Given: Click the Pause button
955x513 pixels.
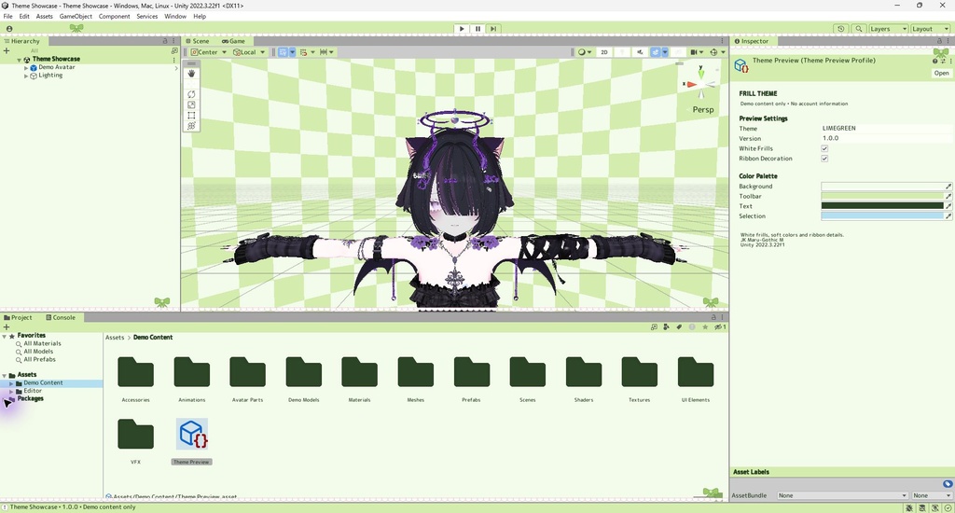Looking at the screenshot, I should pyautogui.click(x=477, y=29).
